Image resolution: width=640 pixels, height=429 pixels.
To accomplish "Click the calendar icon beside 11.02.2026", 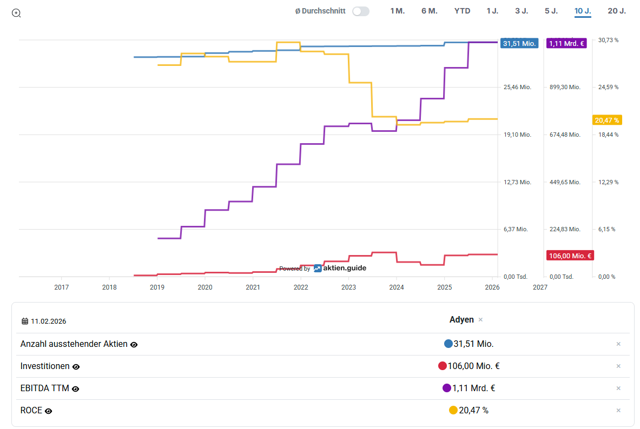I will click(x=25, y=321).
